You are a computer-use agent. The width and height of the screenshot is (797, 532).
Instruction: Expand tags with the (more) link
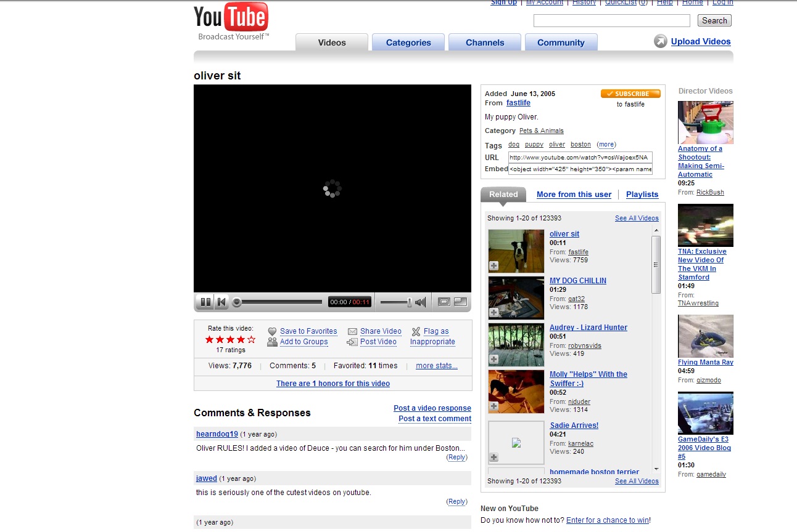coord(606,145)
